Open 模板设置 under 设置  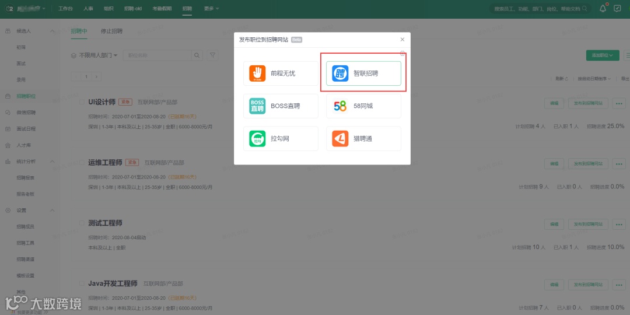[25, 275]
